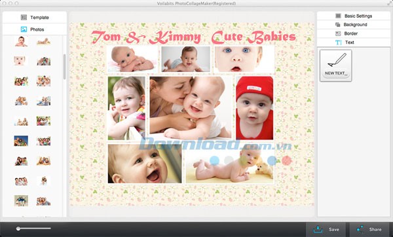Enter full screen with the window corner arrows
The image size is (393, 237).
pyautogui.click(x=389, y=3)
